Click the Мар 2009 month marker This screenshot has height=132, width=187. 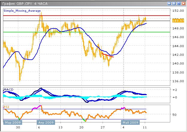[12, 122]
